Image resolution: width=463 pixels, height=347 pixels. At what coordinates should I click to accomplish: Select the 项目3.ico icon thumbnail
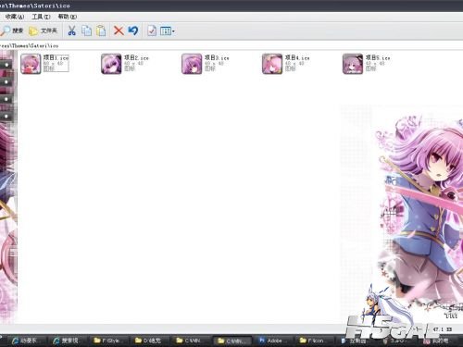tap(192, 64)
